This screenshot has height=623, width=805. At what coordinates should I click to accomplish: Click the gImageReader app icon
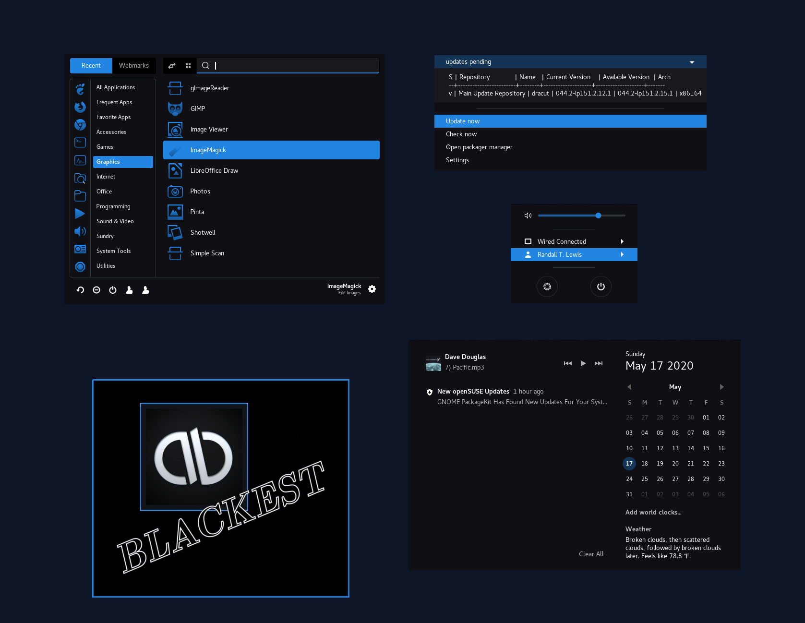pos(175,88)
